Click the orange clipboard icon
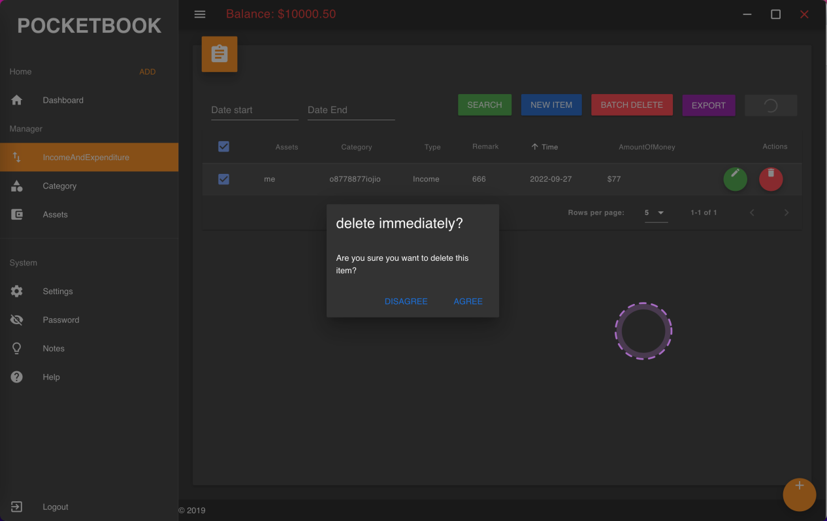Viewport: 827px width, 521px height. (x=219, y=54)
